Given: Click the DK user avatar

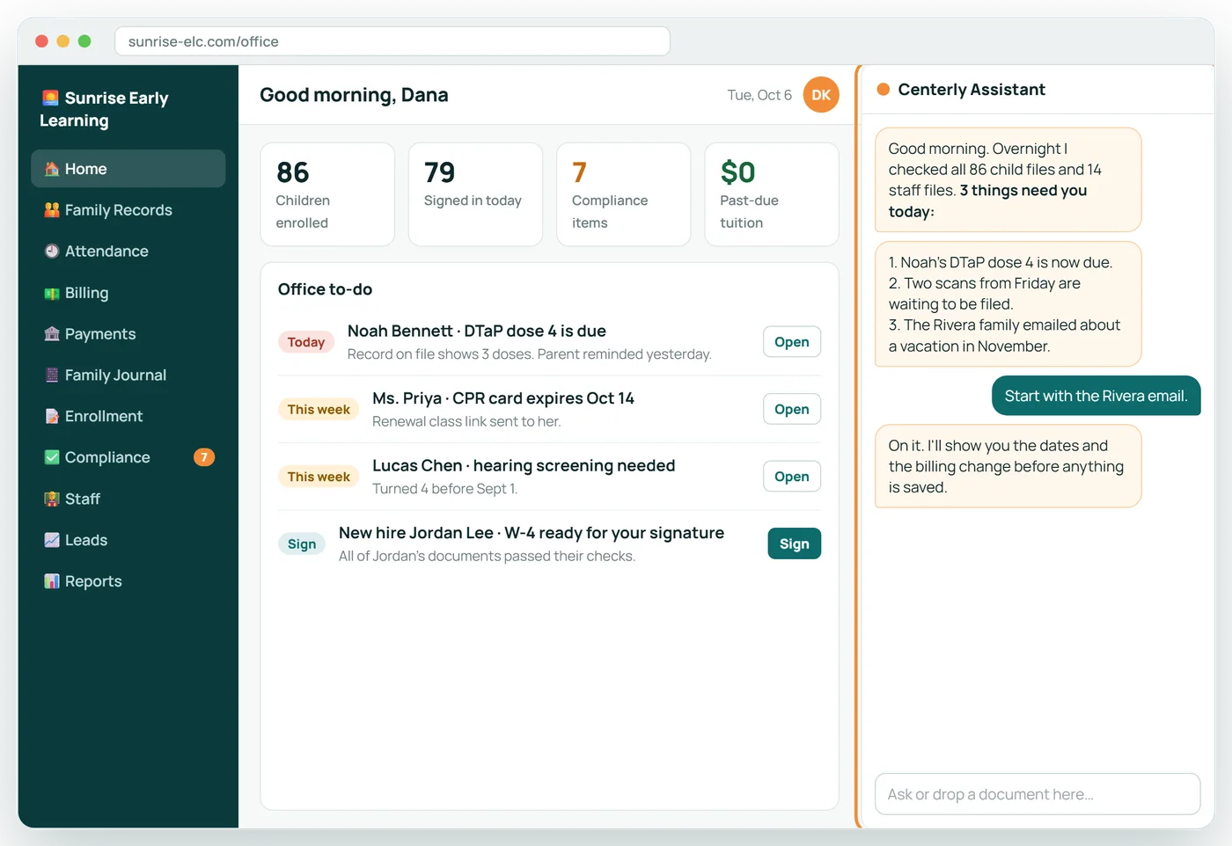Looking at the screenshot, I should [821, 95].
